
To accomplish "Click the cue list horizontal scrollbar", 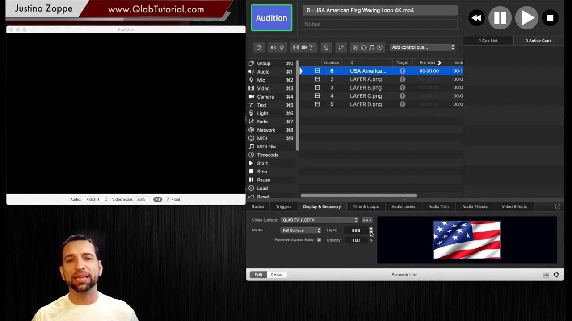I will pyautogui.click(x=359, y=195).
